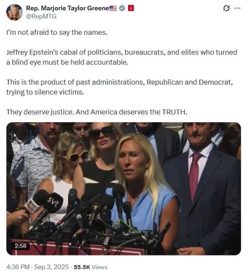Play the press conference video
This screenshot has width=247, height=273.
pyautogui.click(x=124, y=188)
